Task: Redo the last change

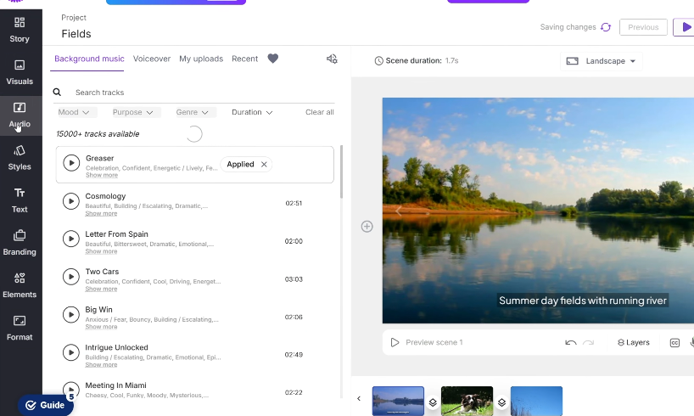Action: coord(588,342)
